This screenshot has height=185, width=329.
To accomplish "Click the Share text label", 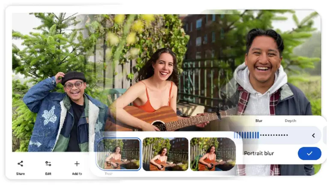I will 21,174.
